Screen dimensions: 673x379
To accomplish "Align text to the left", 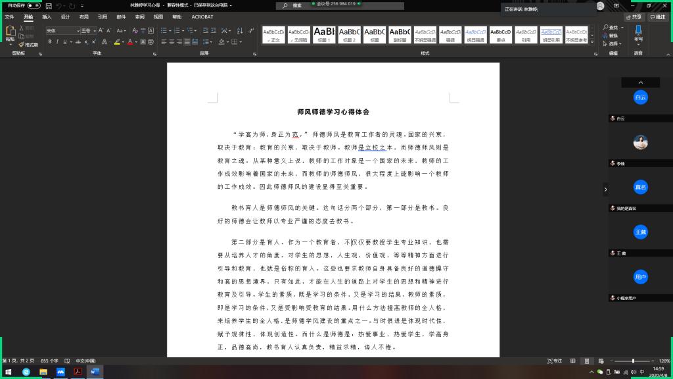I will 164,42.
